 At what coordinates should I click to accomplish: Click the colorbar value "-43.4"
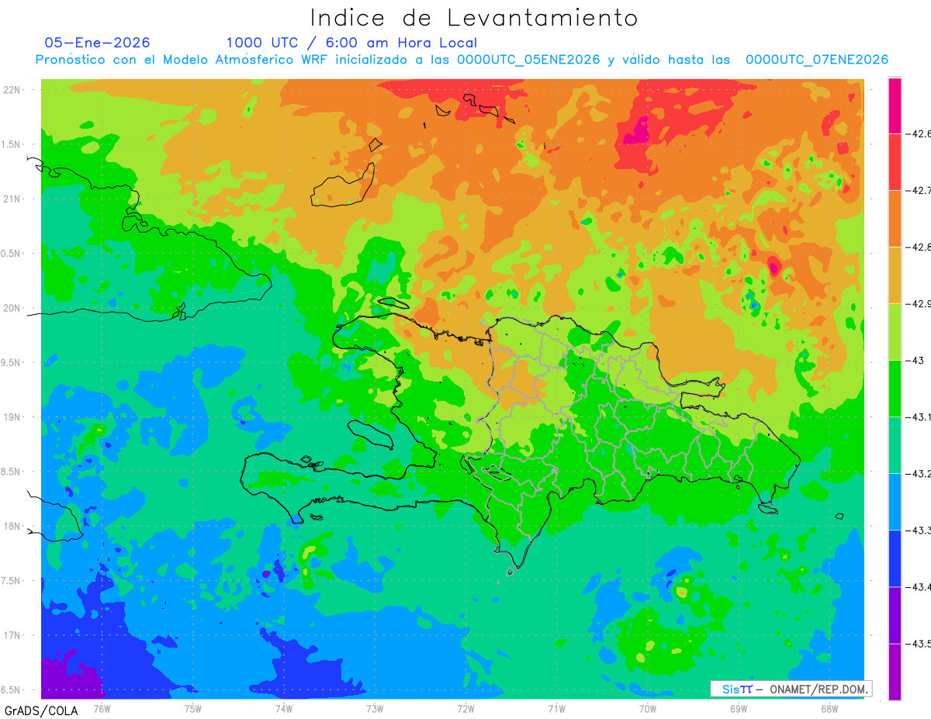tap(919, 586)
